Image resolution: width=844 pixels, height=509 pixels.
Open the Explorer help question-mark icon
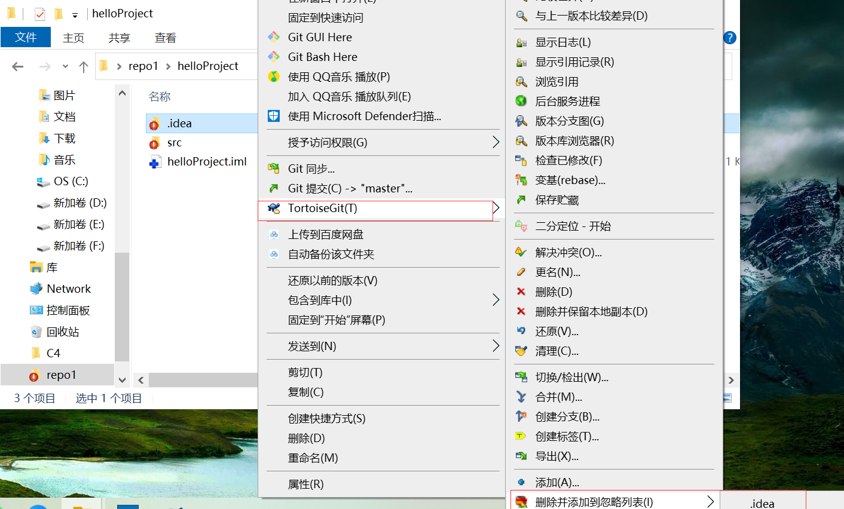coord(729,38)
